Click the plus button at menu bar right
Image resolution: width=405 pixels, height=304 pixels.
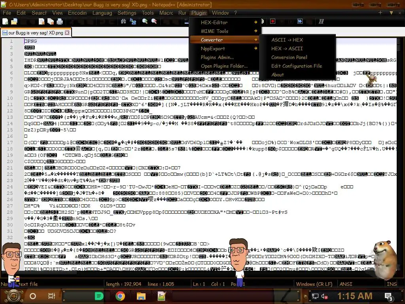pos(380,12)
